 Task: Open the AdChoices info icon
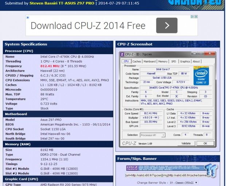[x=192, y=17]
